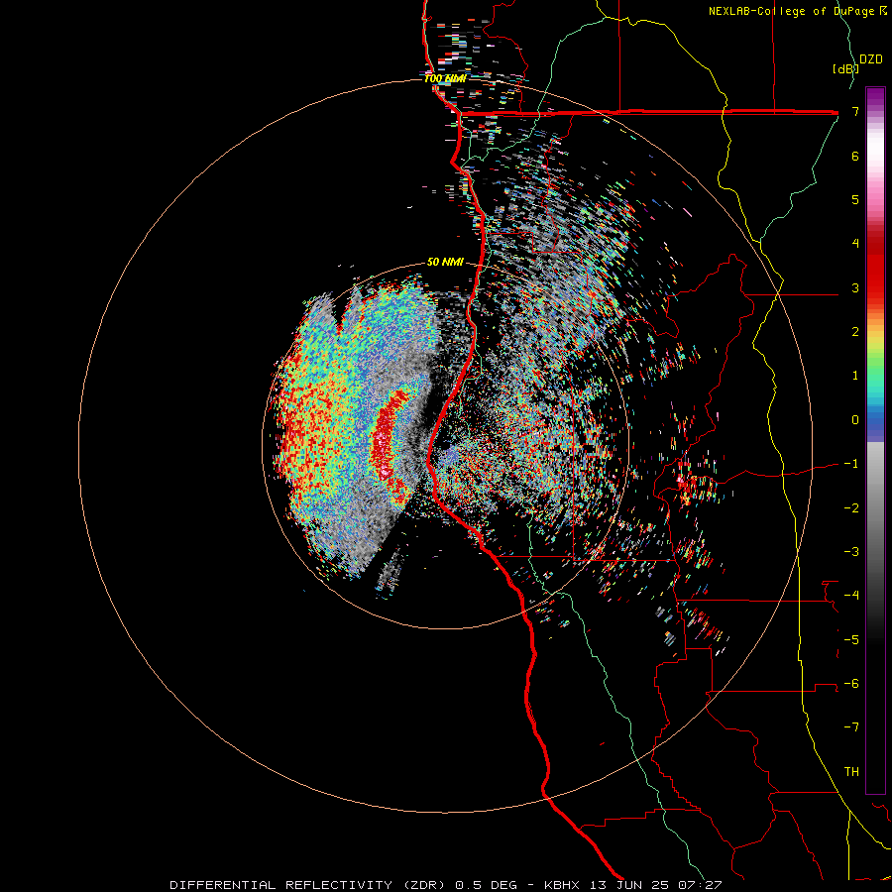Viewport: 892px width, 892px height.
Task: Click the 7 value on the color scale
Action: 855,111
